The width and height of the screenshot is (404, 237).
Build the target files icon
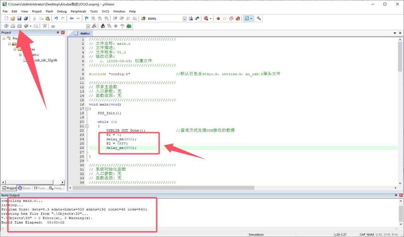tap(13, 26)
